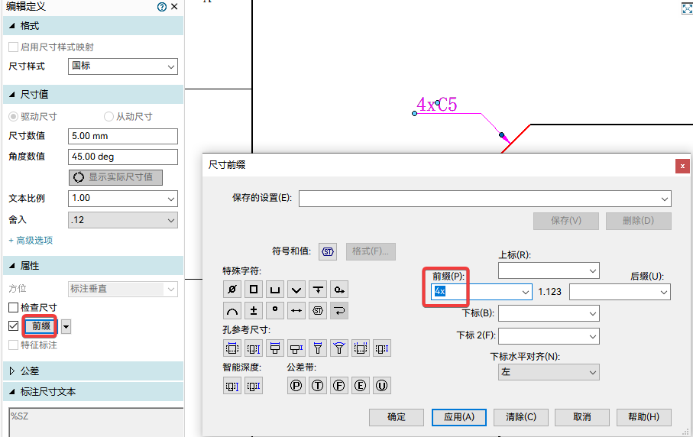Viewport: 693px width, 437px height.
Task: Click the 尺寸数值 5.00 mm field
Action: [x=123, y=136]
